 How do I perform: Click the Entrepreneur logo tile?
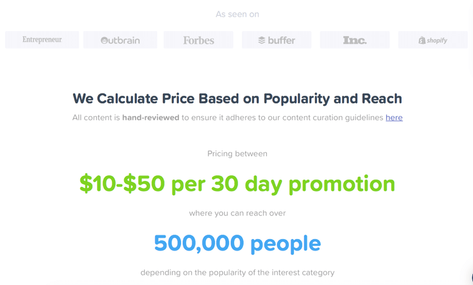pyautogui.click(x=42, y=40)
